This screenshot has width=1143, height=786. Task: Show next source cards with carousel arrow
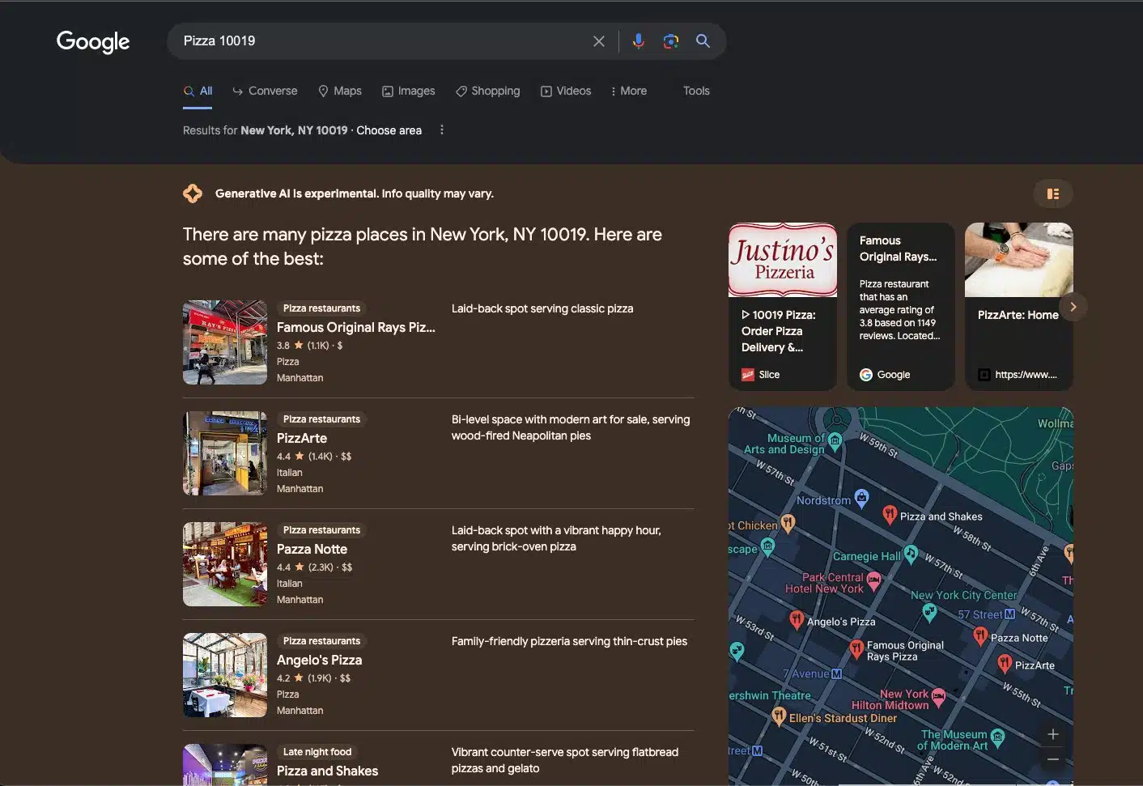pos(1073,307)
